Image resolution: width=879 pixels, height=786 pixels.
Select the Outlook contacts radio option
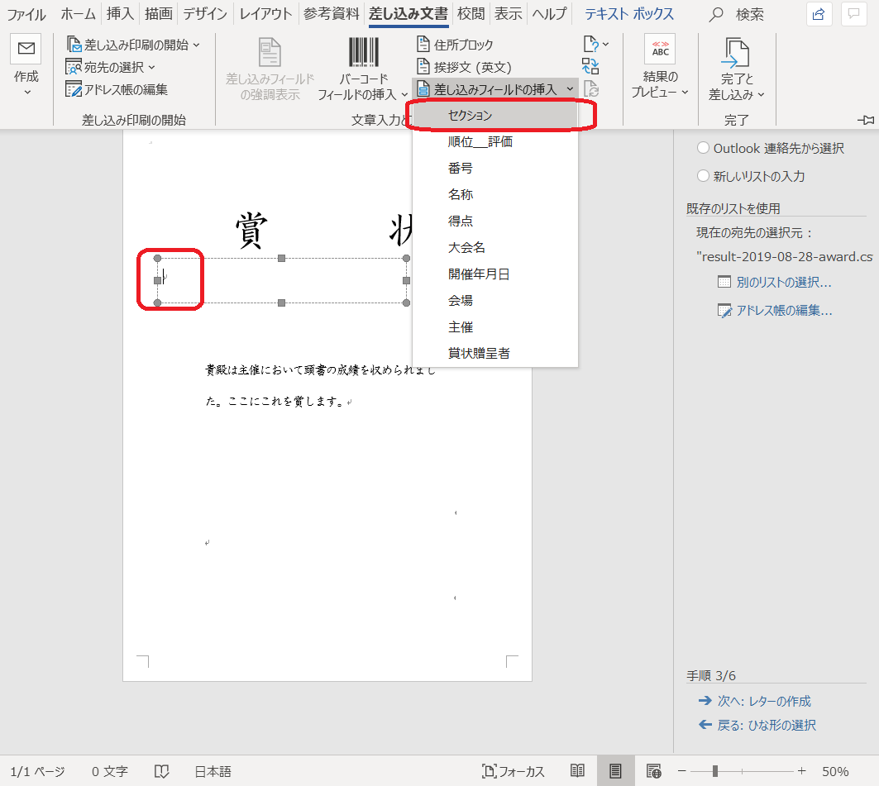click(703, 148)
